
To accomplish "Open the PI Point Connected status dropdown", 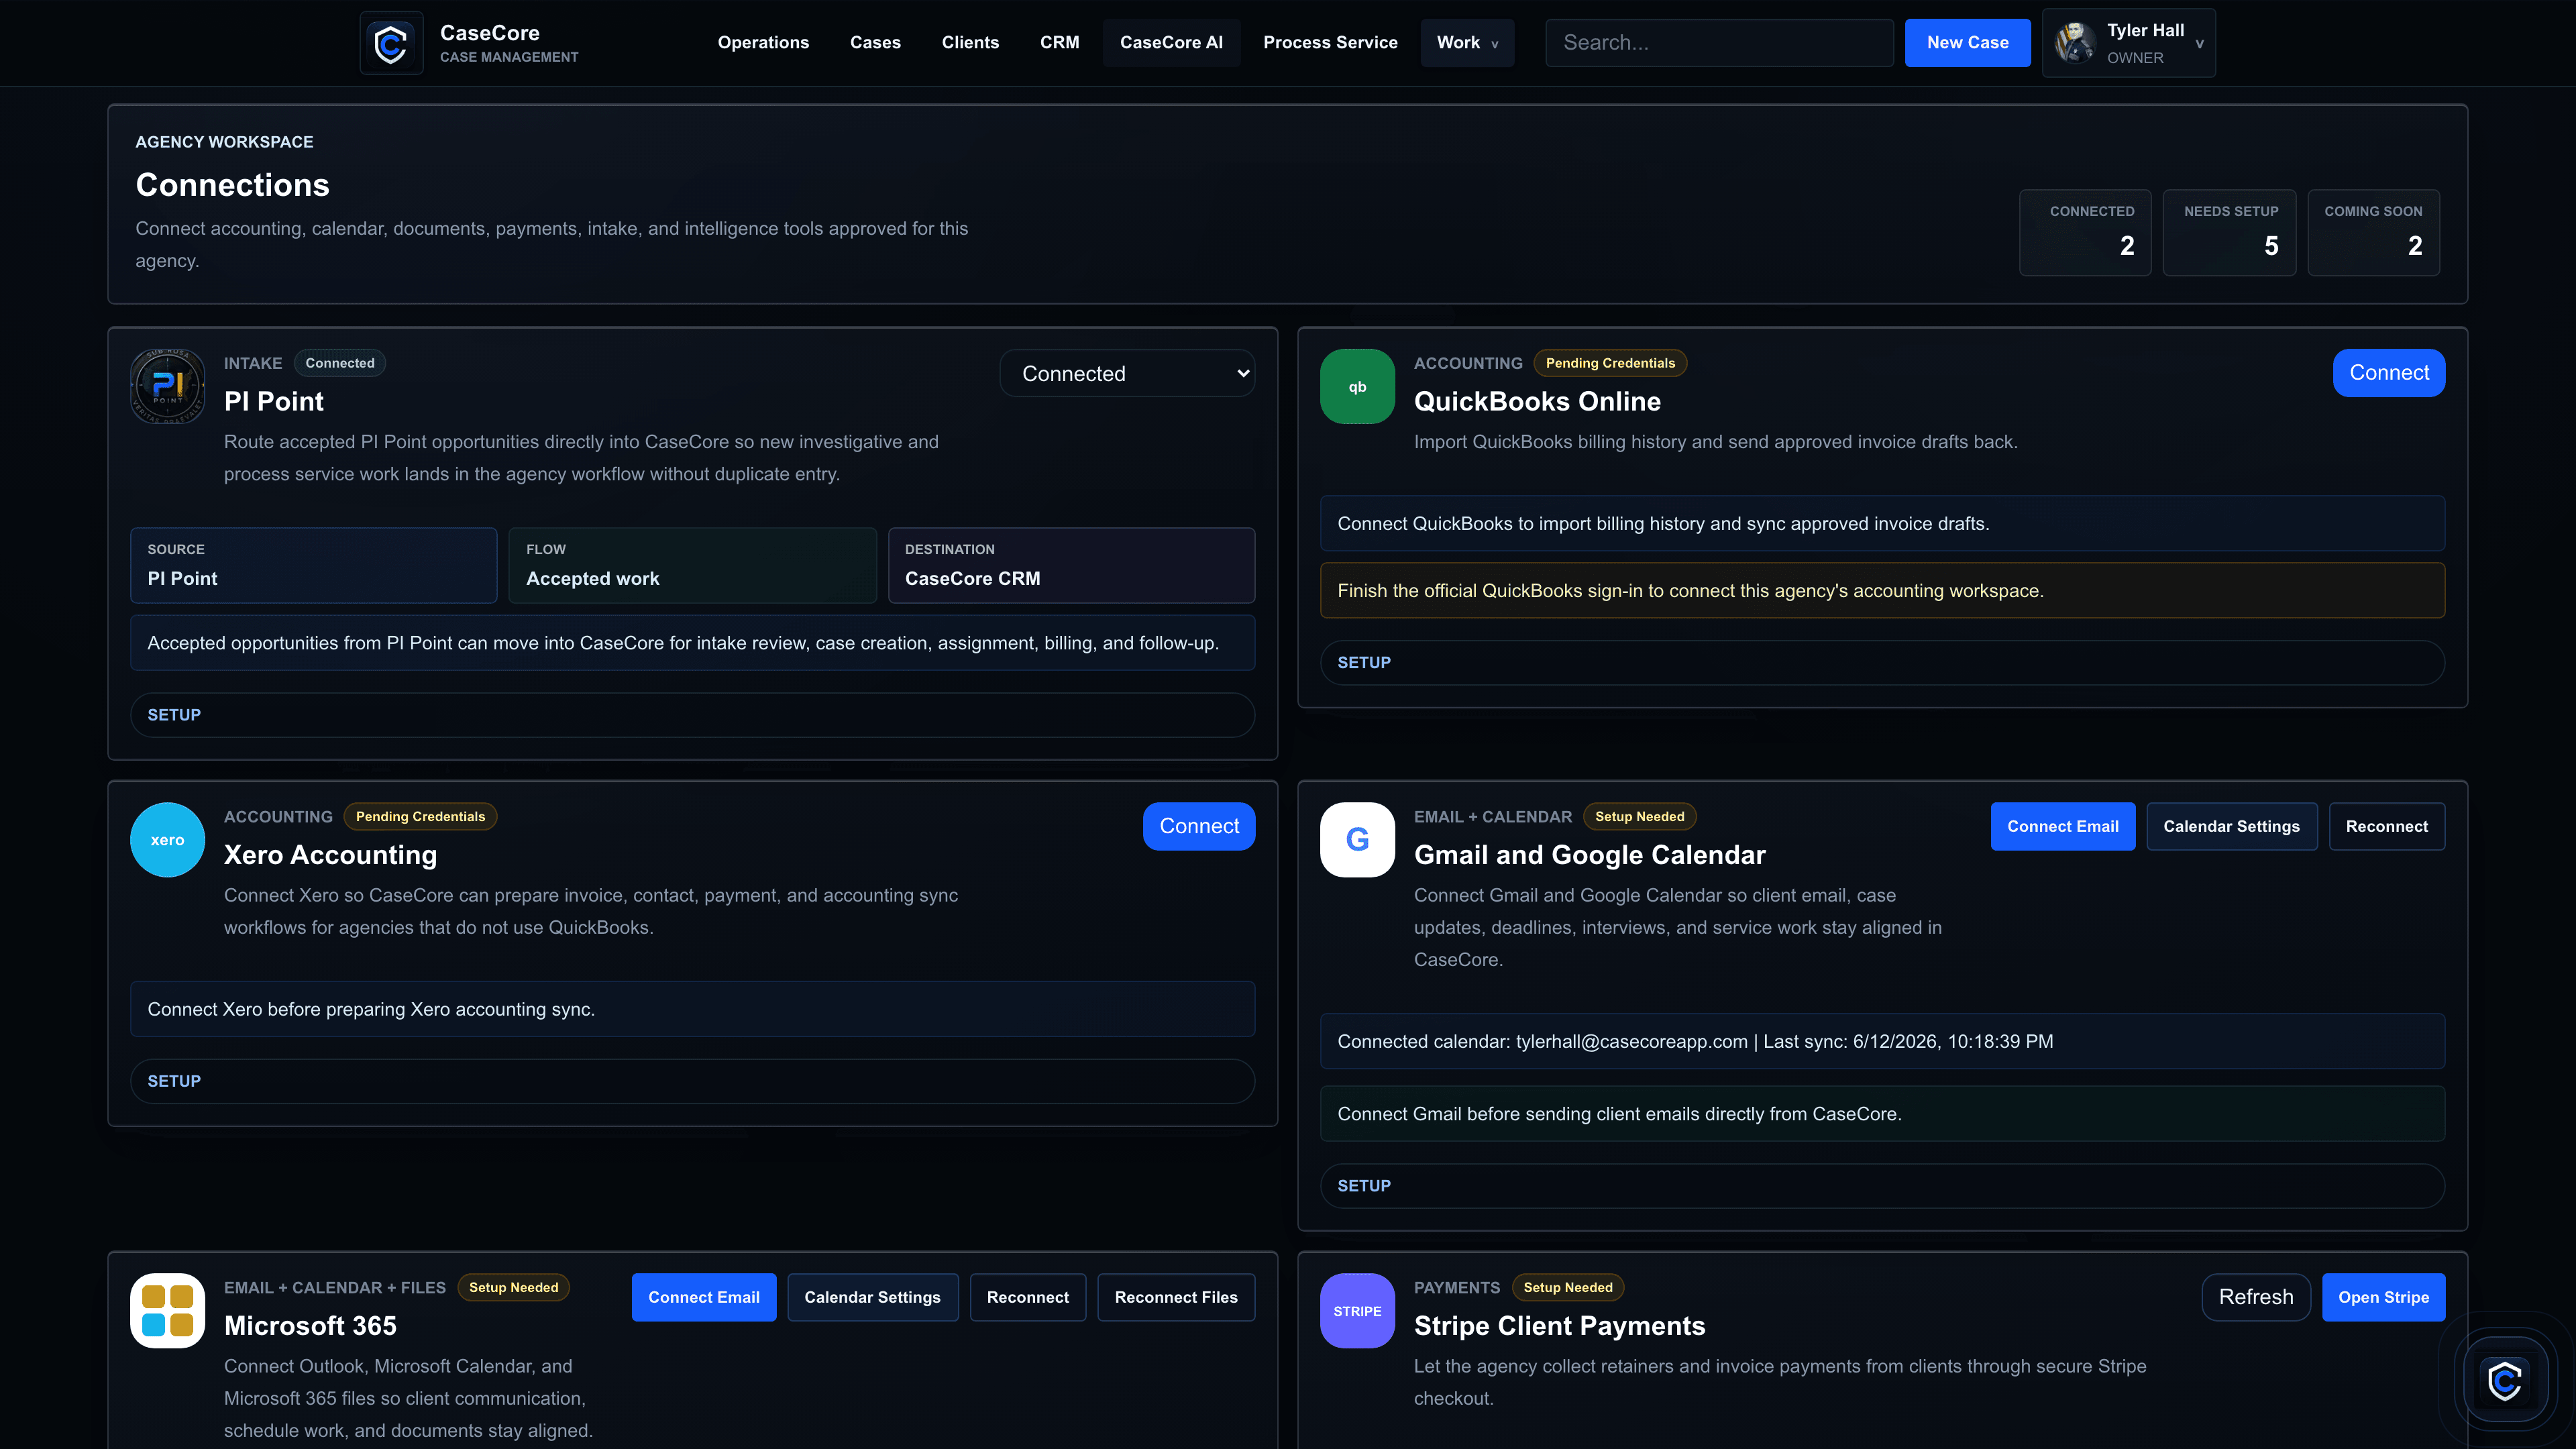I will tap(1127, 373).
